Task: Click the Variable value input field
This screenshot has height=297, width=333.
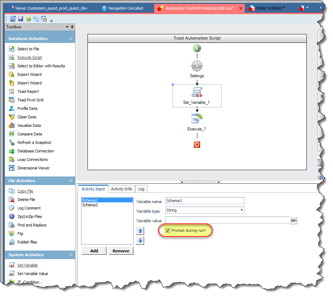Action: pos(227,220)
